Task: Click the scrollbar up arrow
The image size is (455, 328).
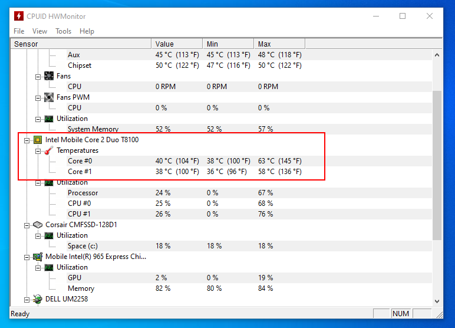Action: pyautogui.click(x=437, y=55)
